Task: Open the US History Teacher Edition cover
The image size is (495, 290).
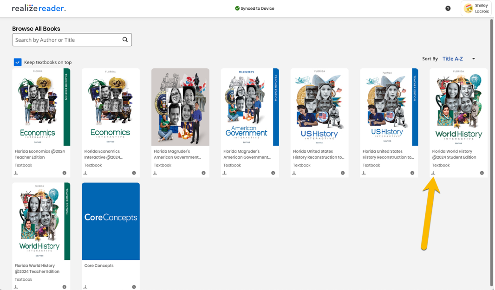Action: click(x=389, y=107)
